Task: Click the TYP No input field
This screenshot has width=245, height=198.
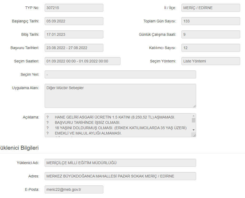Action: [74, 8]
